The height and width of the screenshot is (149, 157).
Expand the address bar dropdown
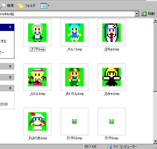pyautogui.click(x=137, y=14)
